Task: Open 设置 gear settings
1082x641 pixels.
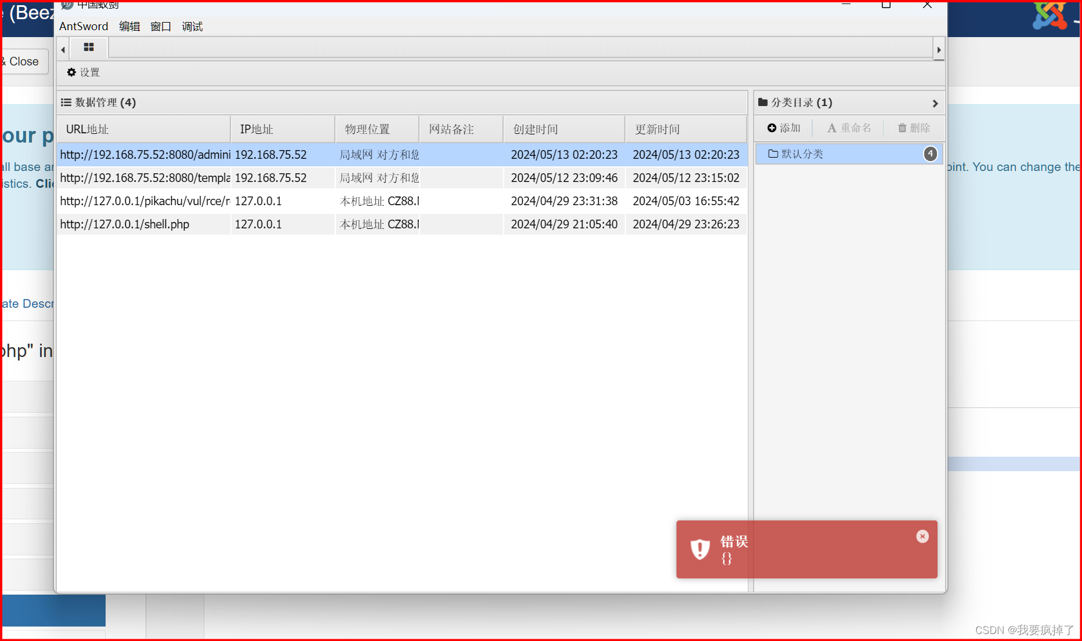Action: [x=84, y=72]
